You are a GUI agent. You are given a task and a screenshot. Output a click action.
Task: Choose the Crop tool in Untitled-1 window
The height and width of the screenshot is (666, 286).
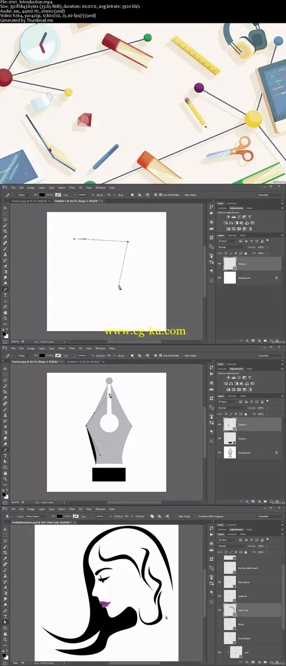5,231
